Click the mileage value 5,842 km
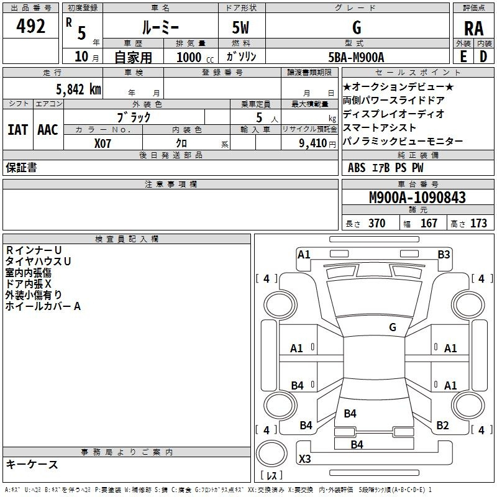This screenshot has width=497, height=497. click(78, 89)
